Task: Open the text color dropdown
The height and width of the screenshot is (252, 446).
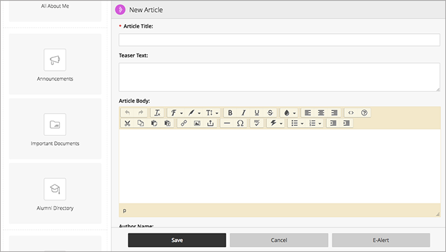Action: (x=289, y=113)
